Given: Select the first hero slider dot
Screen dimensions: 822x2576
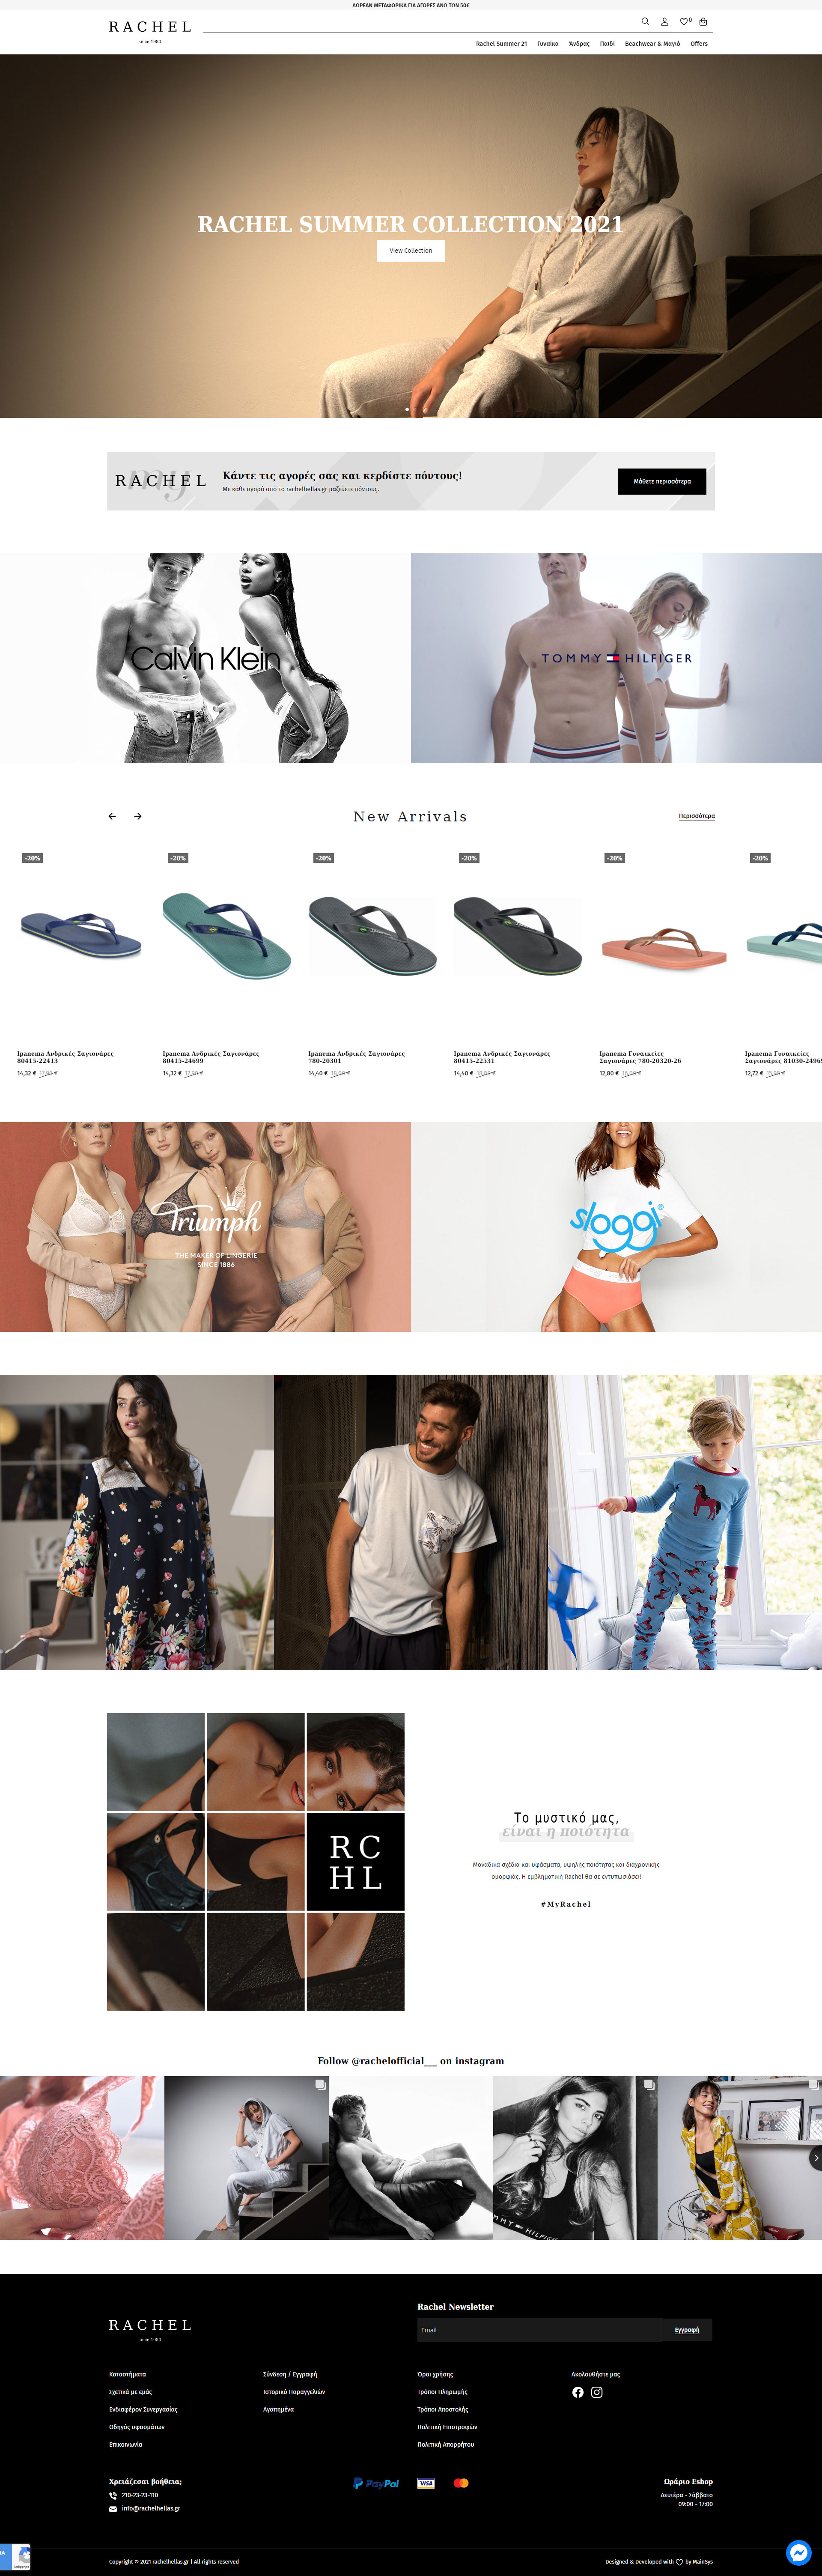Looking at the screenshot, I should pos(407,409).
